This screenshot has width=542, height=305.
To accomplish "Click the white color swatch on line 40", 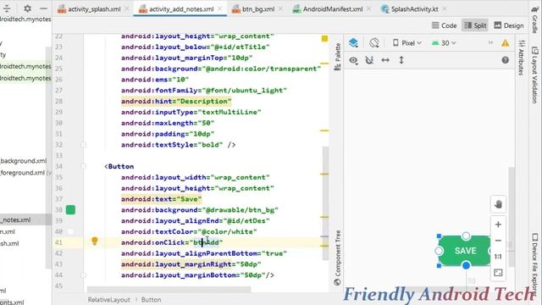I will 70,231.
